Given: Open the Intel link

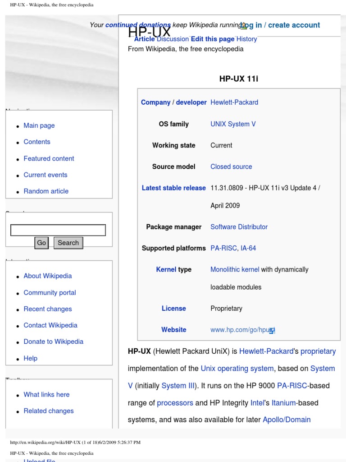Looking at the screenshot, I should point(257,403).
